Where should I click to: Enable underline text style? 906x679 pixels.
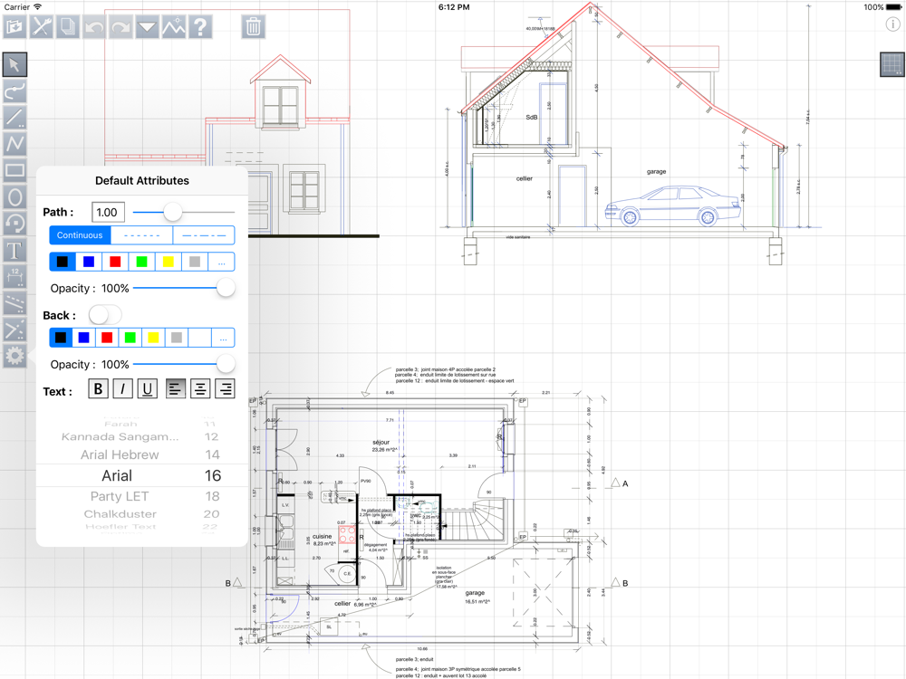[147, 389]
